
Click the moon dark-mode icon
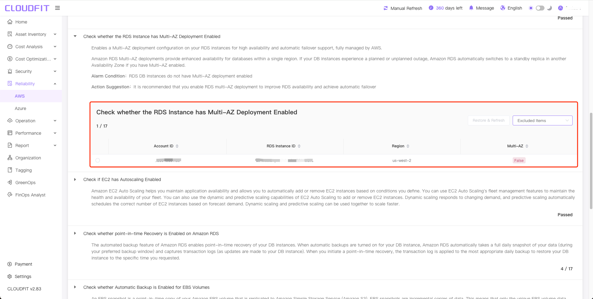coord(549,8)
